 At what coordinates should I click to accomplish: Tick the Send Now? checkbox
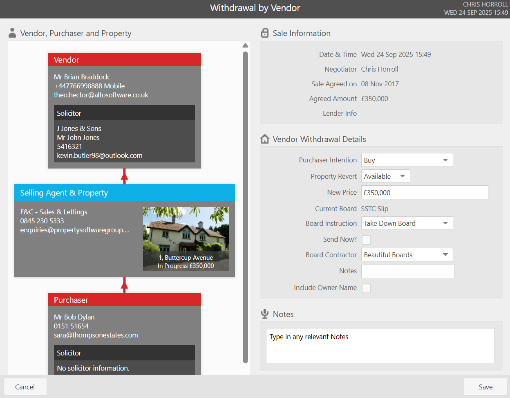coord(367,240)
